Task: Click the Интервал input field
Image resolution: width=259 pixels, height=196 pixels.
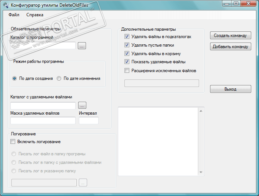Action: click(89, 121)
